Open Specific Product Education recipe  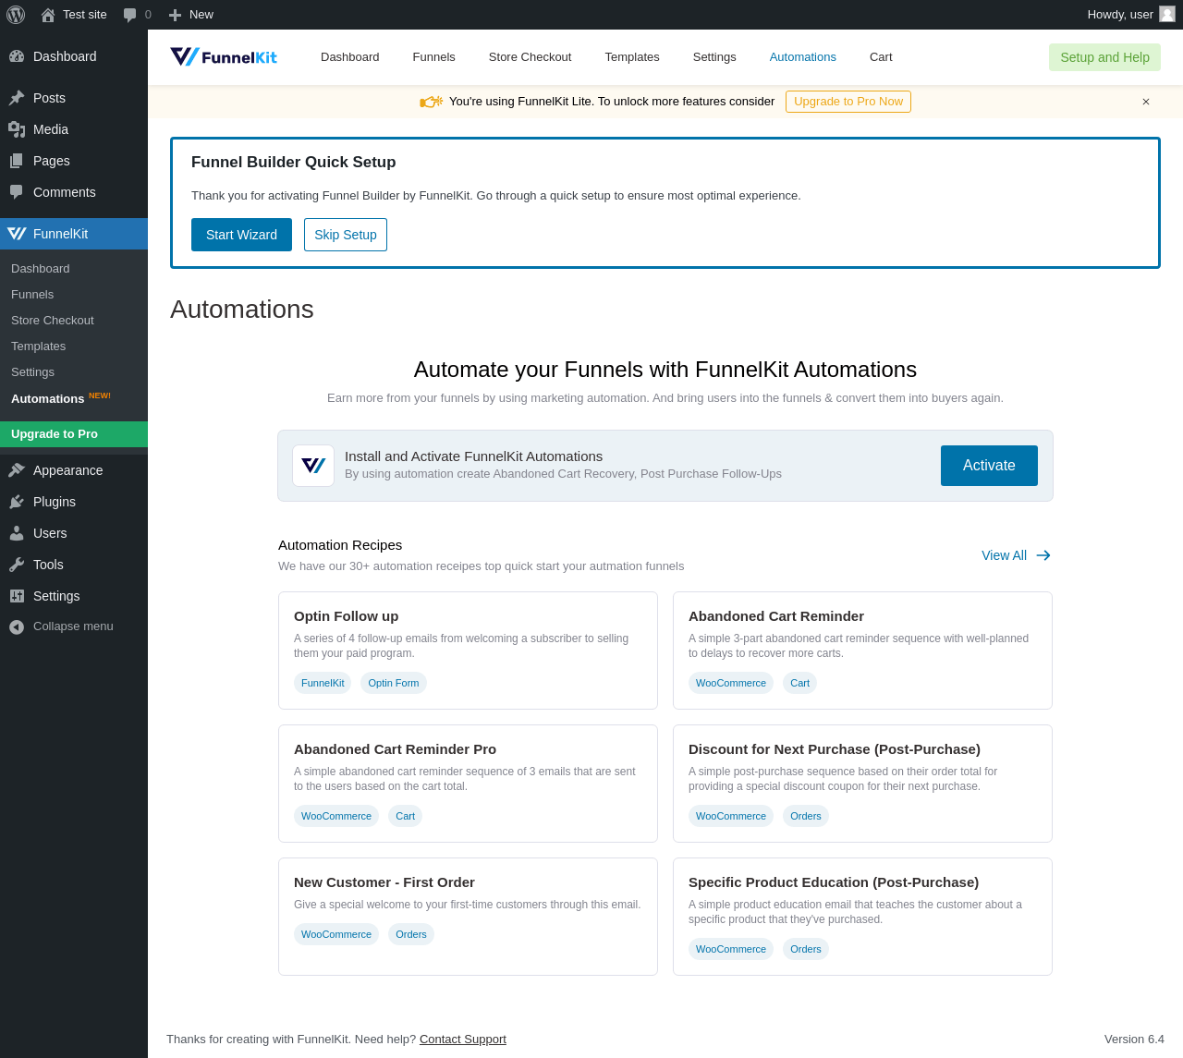[834, 882]
